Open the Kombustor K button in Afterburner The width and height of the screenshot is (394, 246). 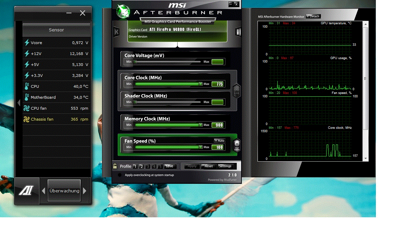[116, 32]
